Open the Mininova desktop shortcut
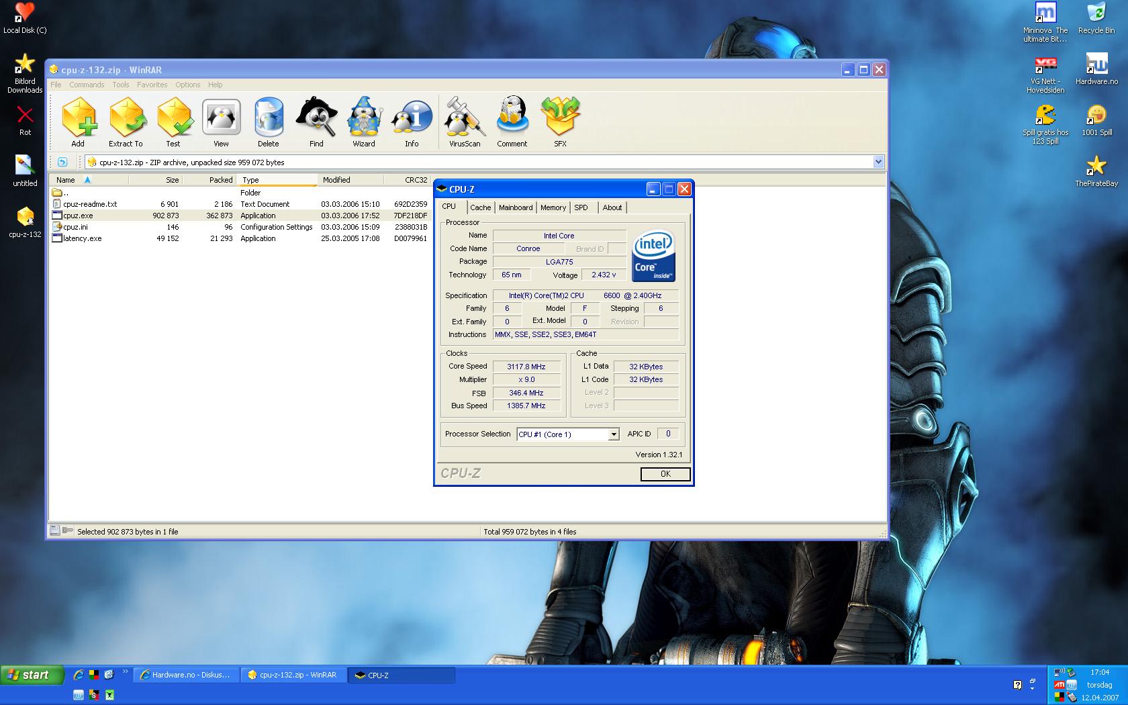This screenshot has height=705, width=1128. tap(1045, 23)
